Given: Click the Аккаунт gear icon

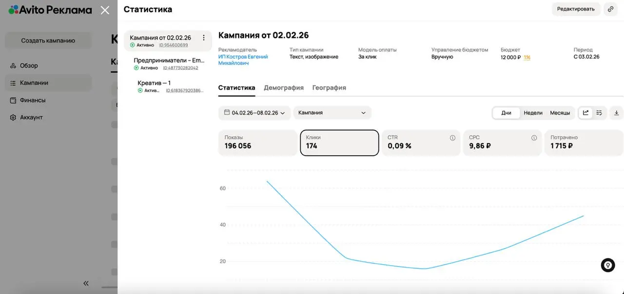Looking at the screenshot, I should point(13,118).
